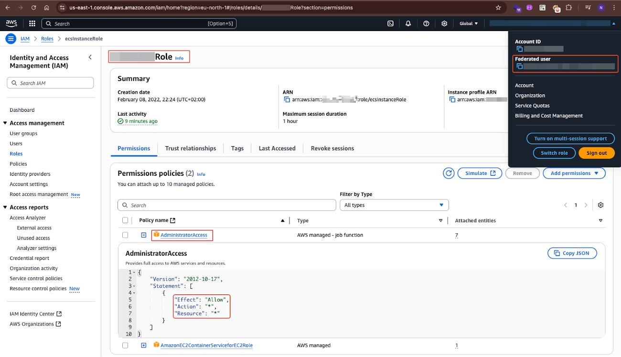Viewport: 621px width, 357px height.
Task: Toggle the select-all policies checkbox
Action: 125,220
